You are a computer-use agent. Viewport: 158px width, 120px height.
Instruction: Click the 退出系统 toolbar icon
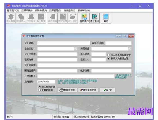coord(95,18)
